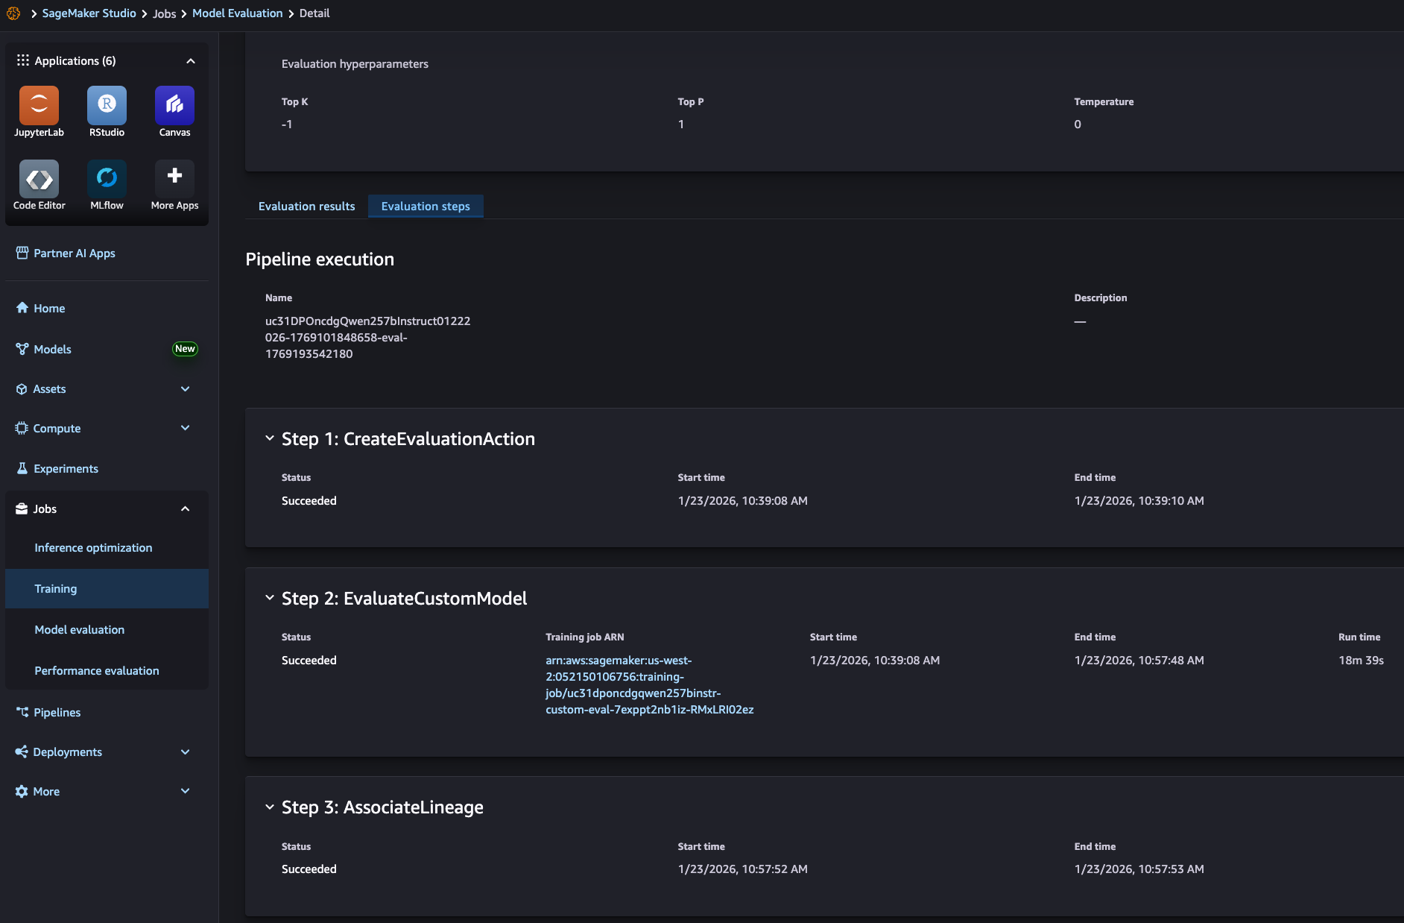Open the training job ARN link

[x=648, y=685]
